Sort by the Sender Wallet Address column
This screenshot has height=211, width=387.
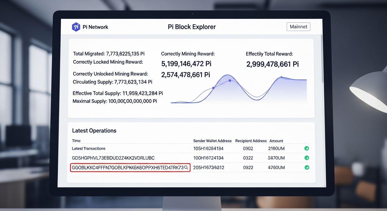(x=212, y=141)
